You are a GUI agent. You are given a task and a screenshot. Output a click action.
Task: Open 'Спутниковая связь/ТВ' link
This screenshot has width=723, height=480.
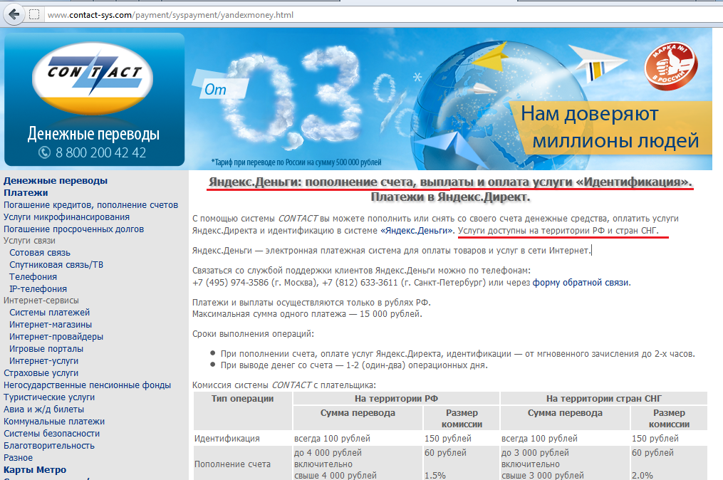[56, 265]
